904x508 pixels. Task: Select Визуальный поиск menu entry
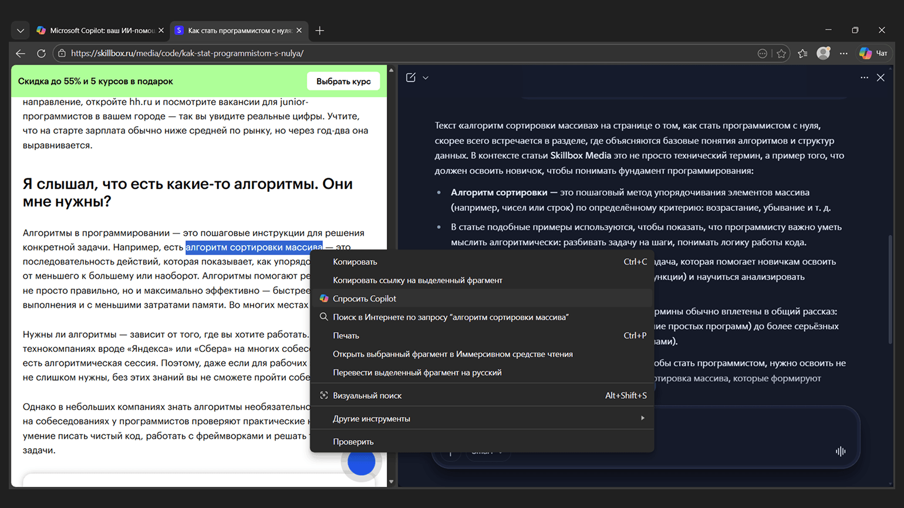[x=367, y=395]
